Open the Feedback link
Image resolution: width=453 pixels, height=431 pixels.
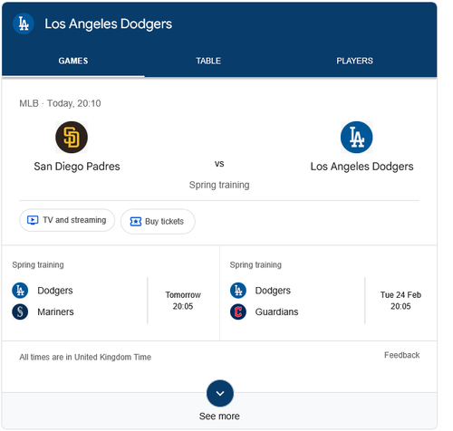point(401,355)
